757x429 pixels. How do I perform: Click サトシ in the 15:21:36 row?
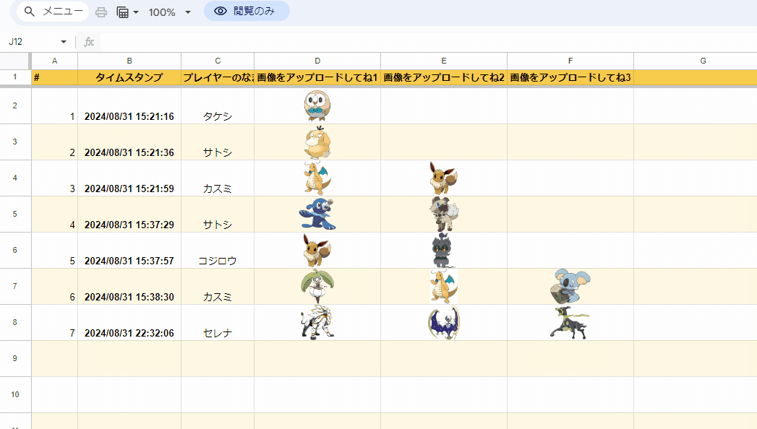click(x=218, y=152)
